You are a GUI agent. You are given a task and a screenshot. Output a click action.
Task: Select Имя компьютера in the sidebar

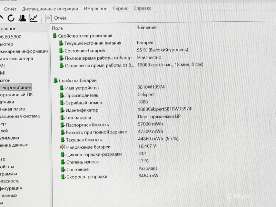click(x=16, y=58)
